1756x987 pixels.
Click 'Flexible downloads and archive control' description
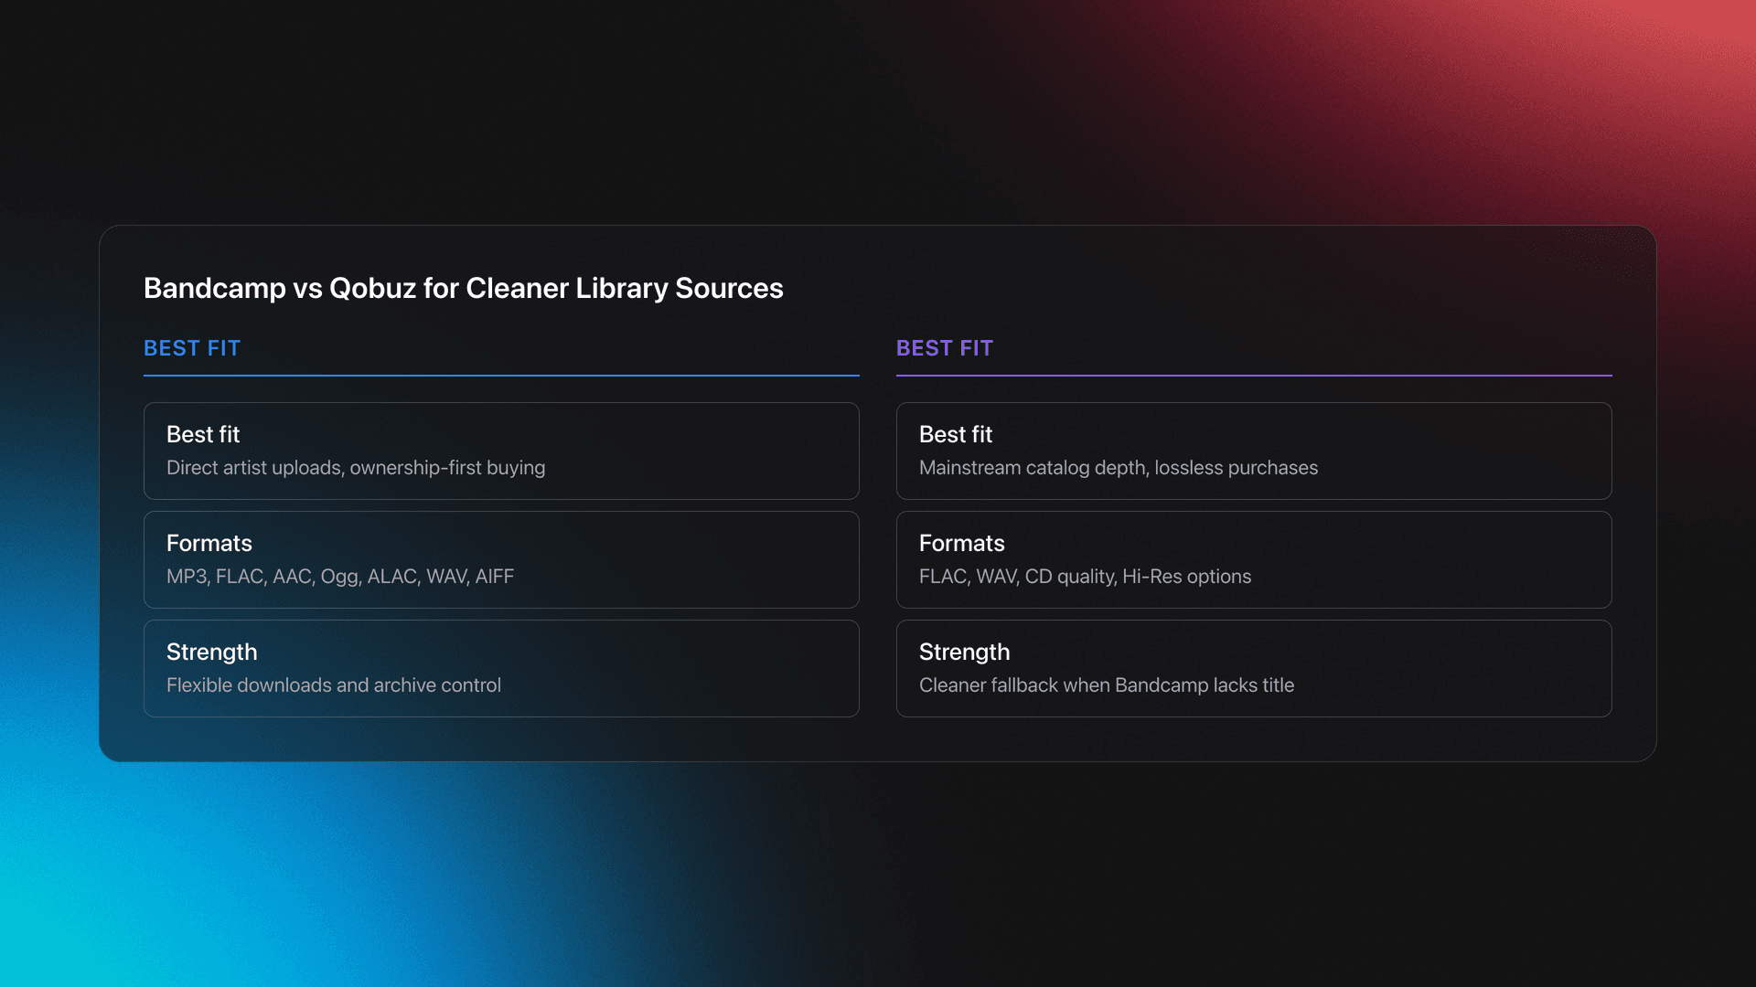(334, 685)
